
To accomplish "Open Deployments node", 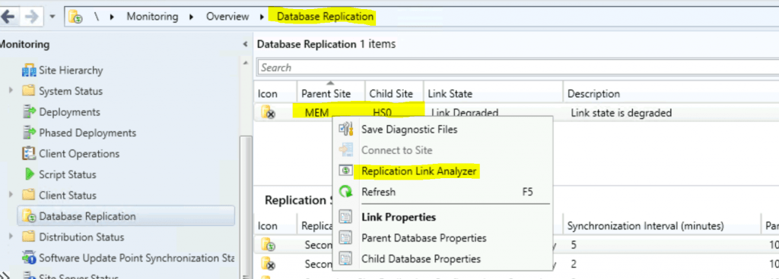I will tap(69, 111).
